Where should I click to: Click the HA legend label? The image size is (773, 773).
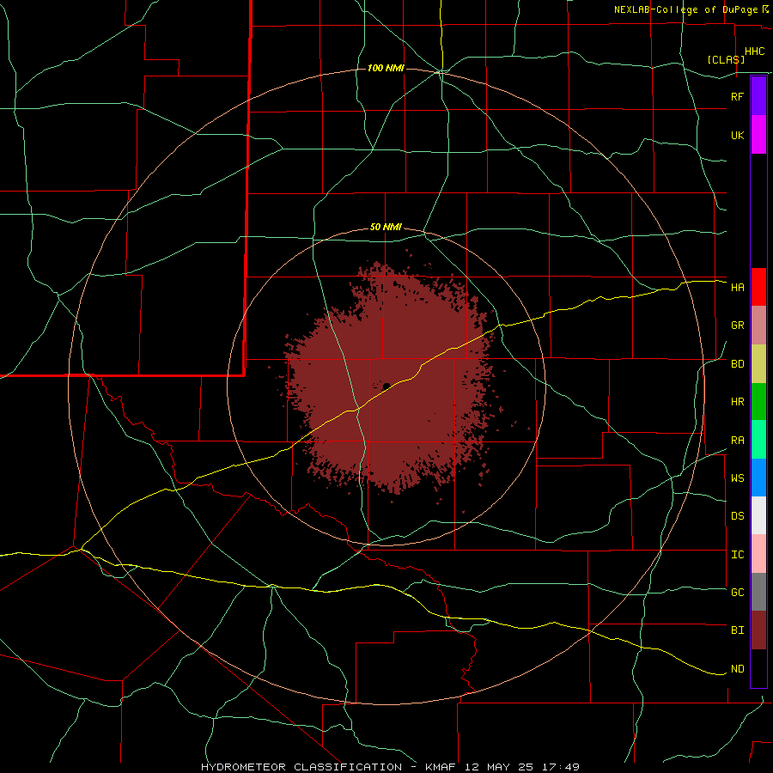click(x=737, y=288)
